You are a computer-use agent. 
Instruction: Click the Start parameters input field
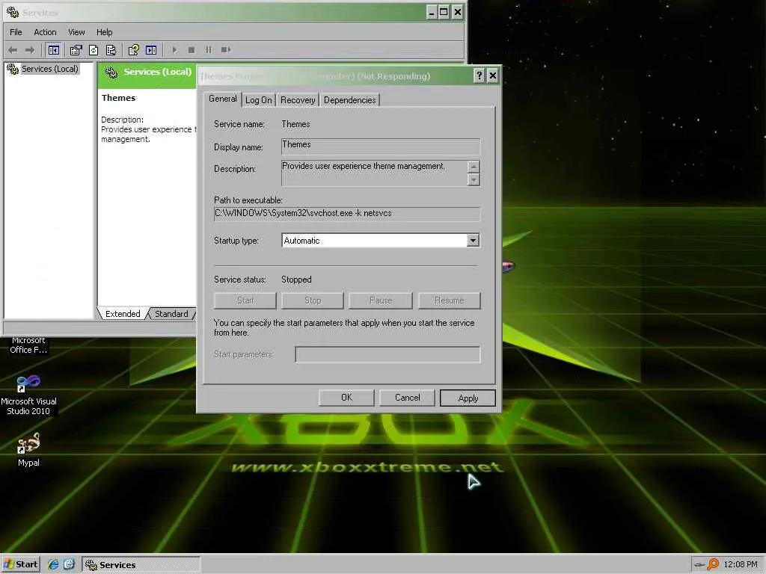click(387, 354)
